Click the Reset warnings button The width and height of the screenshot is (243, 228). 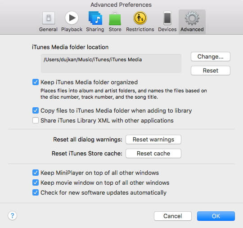coord(153,140)
